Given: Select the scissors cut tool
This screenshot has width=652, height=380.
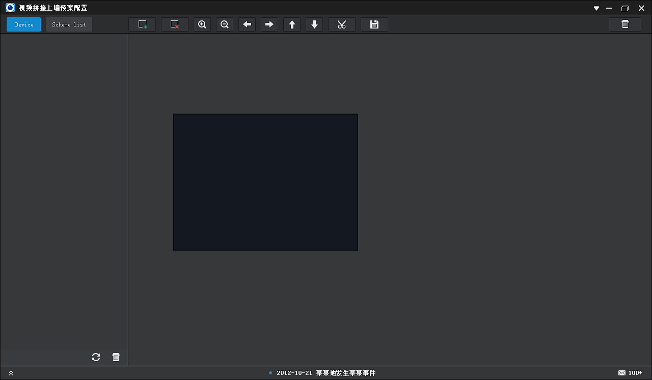Looking at the screenshot, I should click(342, 24).
